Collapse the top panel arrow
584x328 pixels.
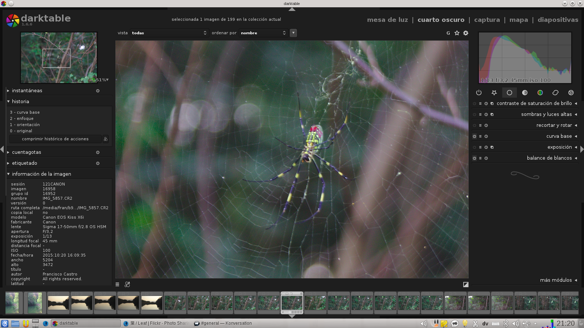(x=292, y=9)
